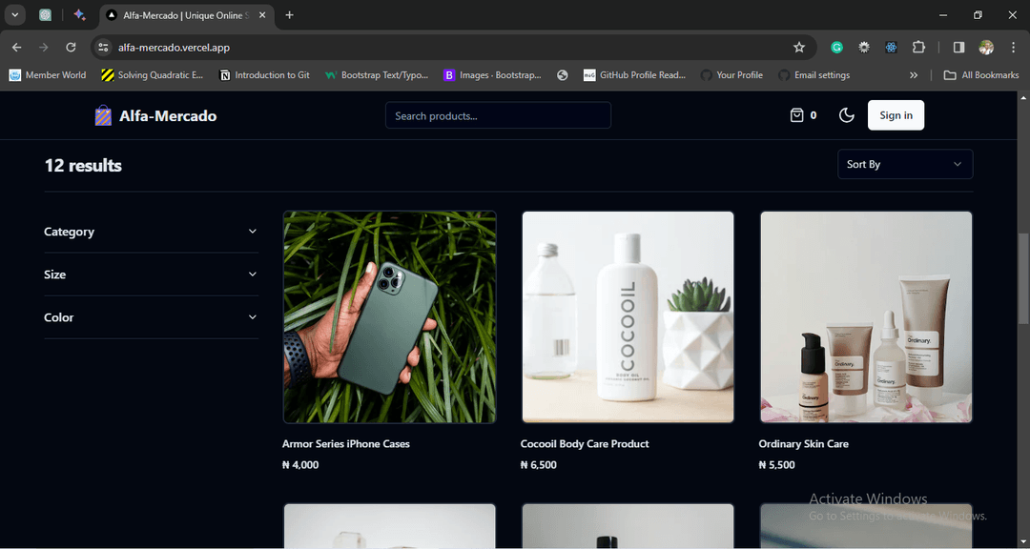The width and height of the screenshot is (1030, 549).
Task: Show more bookmarks chevron
Action: coord(914,75)
